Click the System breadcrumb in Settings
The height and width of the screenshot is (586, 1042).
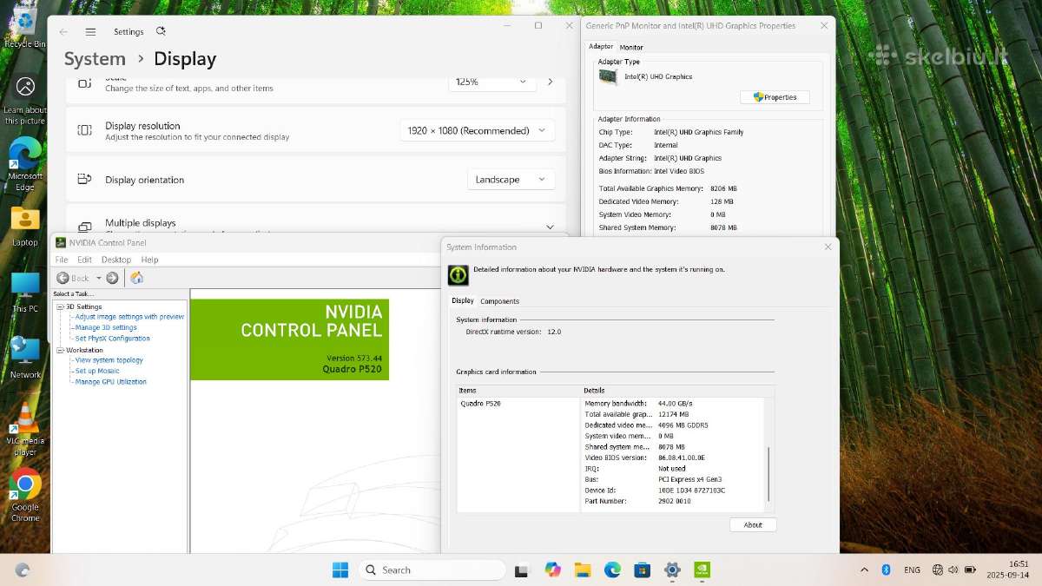pos(95,59)
